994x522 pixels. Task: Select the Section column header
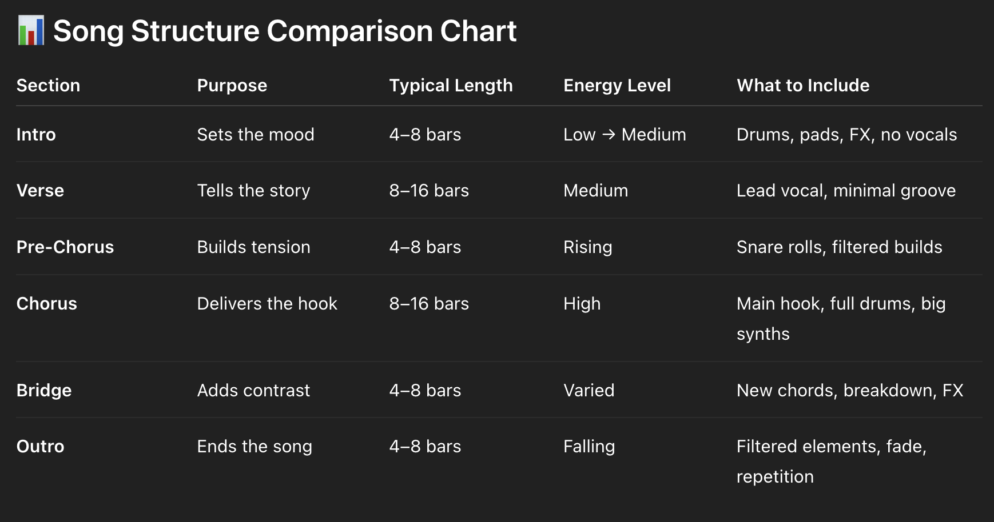[x=48, y=86]
